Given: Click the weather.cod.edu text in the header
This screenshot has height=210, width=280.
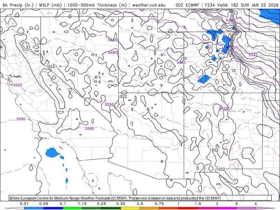Looking at the screenshot, I should tap(149, 5).
